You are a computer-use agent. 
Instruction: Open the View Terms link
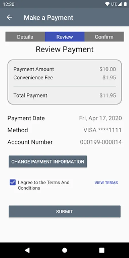pyautogui.click(x=106, y=183)
